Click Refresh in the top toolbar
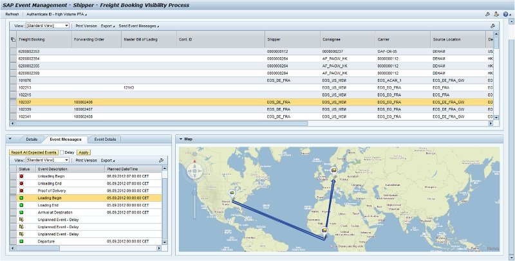 (12, 14)
